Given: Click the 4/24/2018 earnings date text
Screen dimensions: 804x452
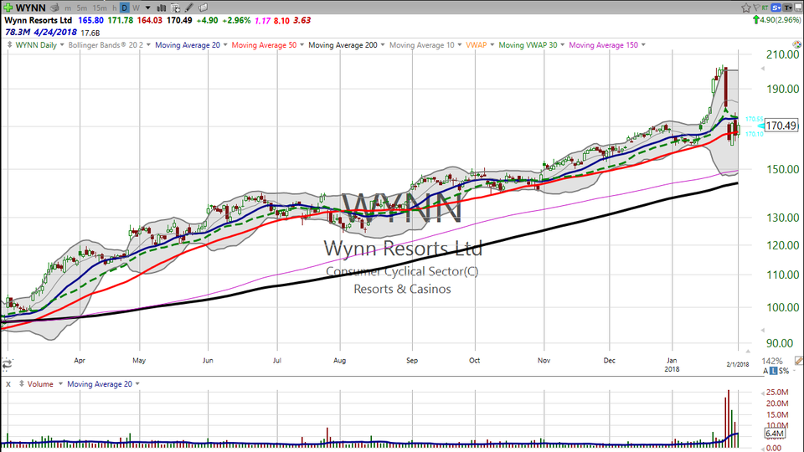Looking at the screenshot, I should pyautogui.click(x=55, y=33).
